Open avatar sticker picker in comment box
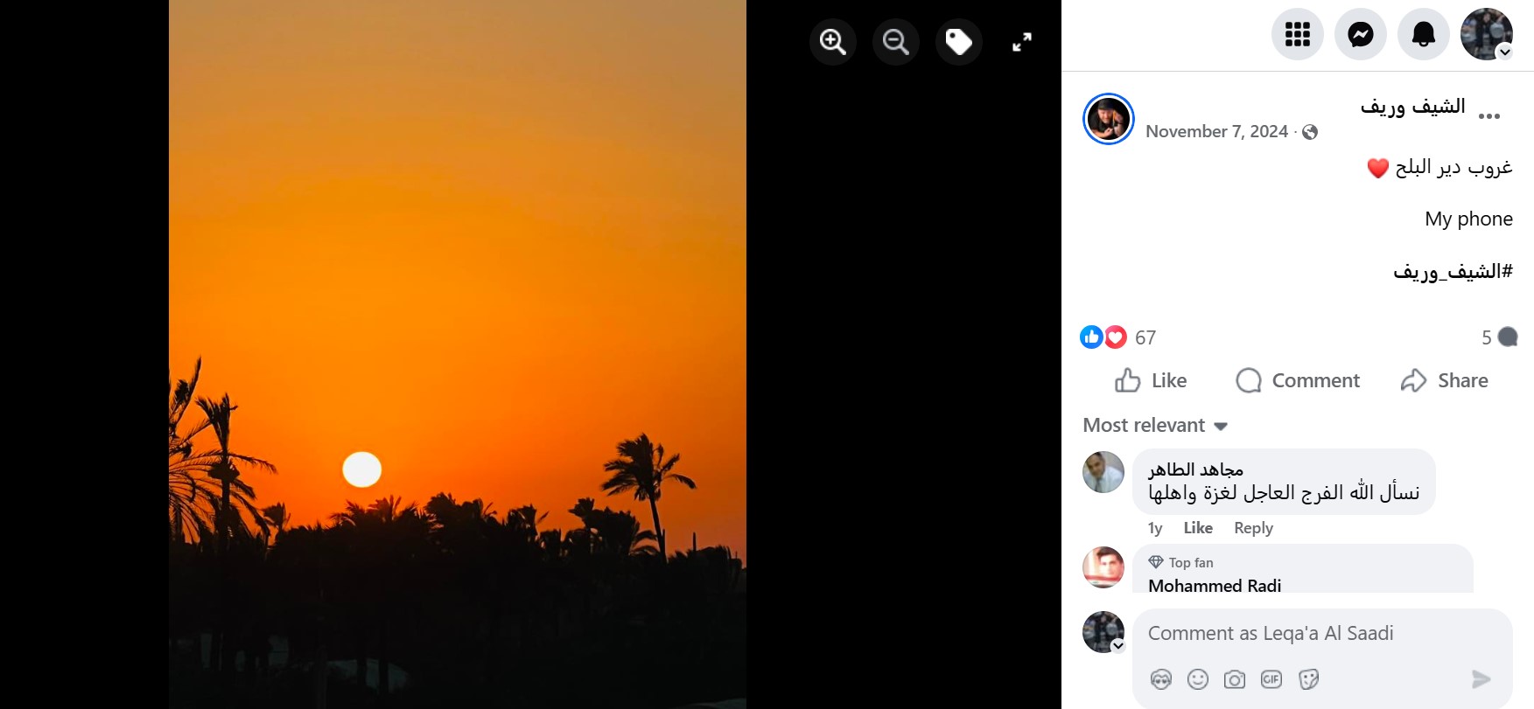1534x709 pixels. 1161,679
